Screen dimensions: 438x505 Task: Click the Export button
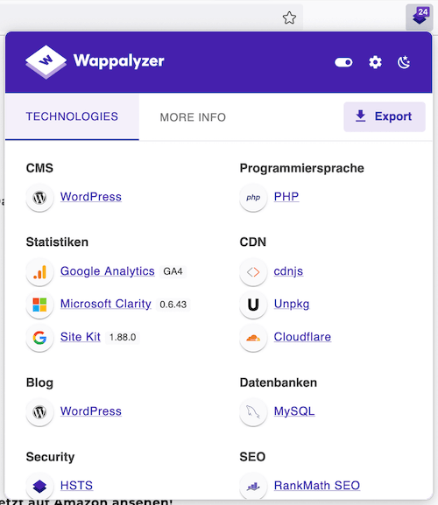pos(385,116)
